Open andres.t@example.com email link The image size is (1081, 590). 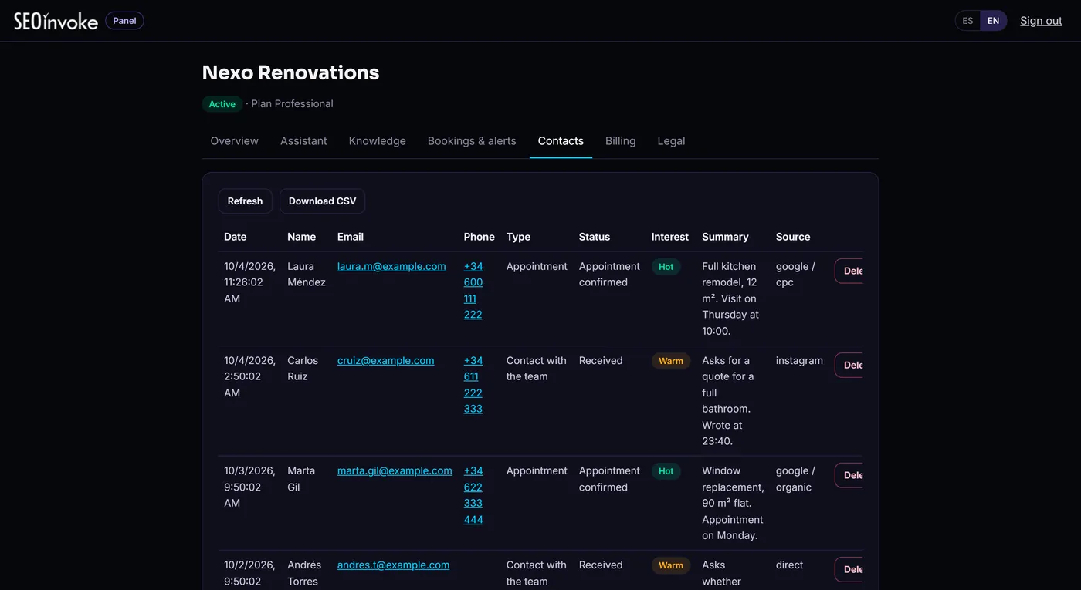393,565
